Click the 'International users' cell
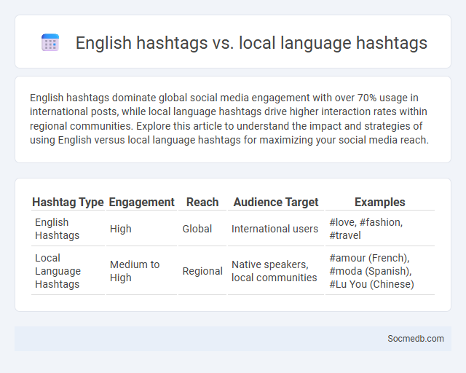Viewport: 466px width, 373px height. click(x=275, y=229)
